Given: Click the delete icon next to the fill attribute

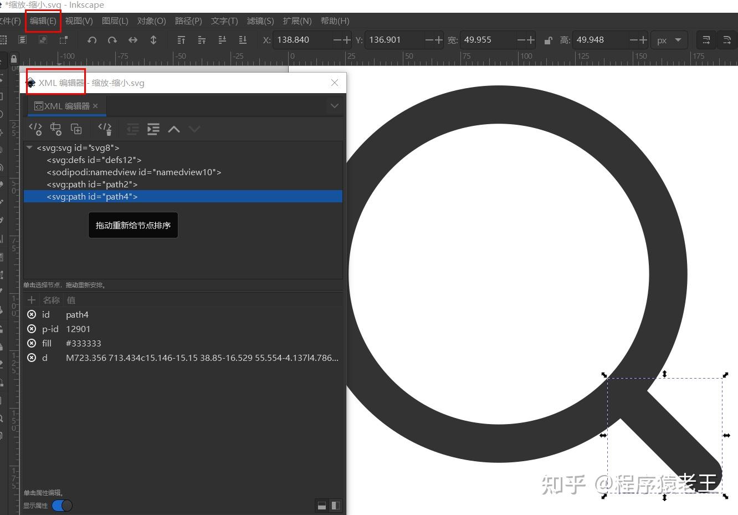Looking at the screenshot, I should pos(32,343).
